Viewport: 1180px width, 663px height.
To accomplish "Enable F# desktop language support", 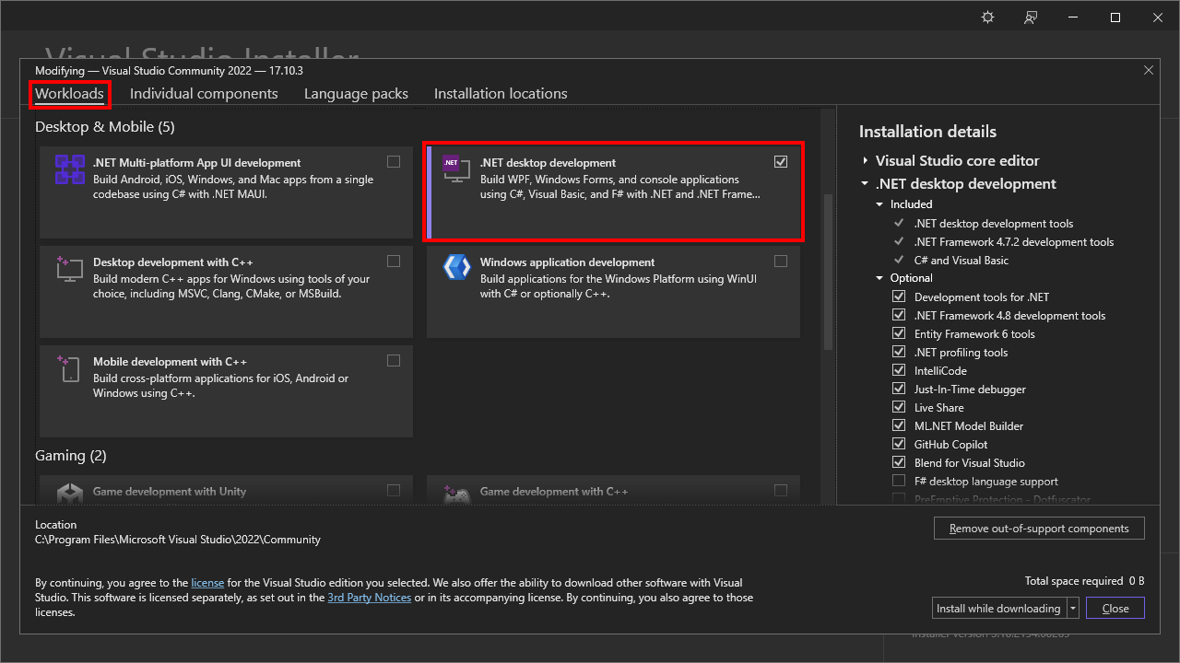I will click(899, 481).
